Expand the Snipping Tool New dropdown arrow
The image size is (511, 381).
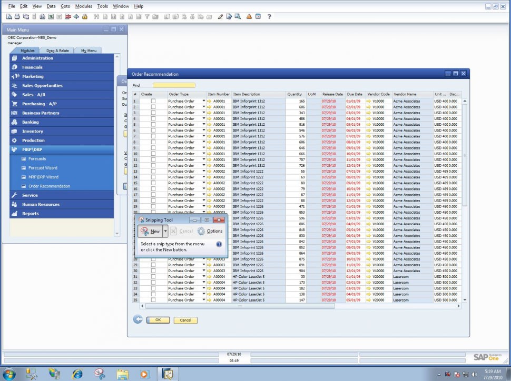coord(165,231)
